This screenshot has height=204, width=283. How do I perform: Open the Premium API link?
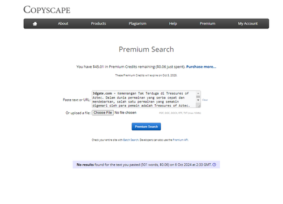coord(181,140)
